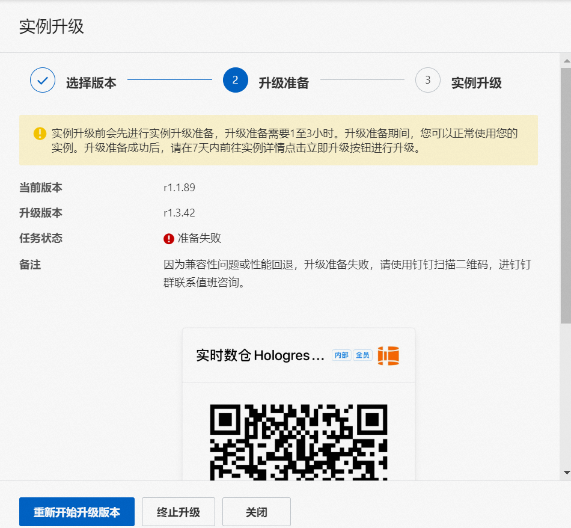Click the step 2 circle for 升级准备
Image resolution: width=571 pixels, height=528 pixels.
(235, 80)
